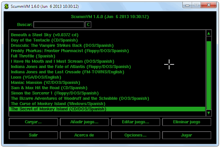Focus the Buscar search field
This screenshot has height=148, width=220.
coord(59,25)
